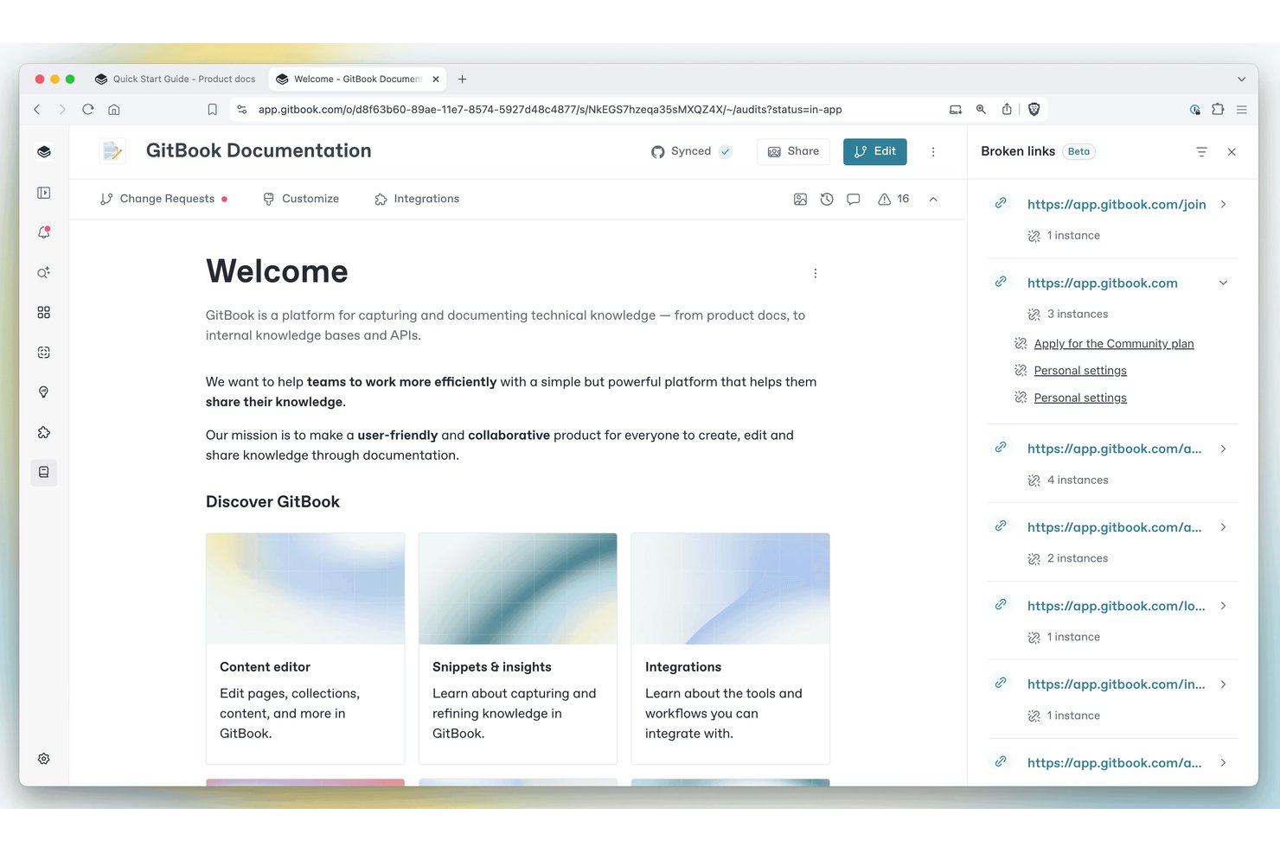Toggle the sidebar panel icon
Image resolution: width=1280 pixels, height=853 pixels.
pyautogui.click(x=44, y=193)
